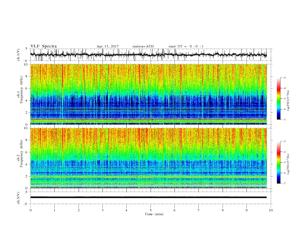The image size is (305, 236).
Task: Click the "8" frequency tick of ch.1 spectrogram
Action: point(27,76)
